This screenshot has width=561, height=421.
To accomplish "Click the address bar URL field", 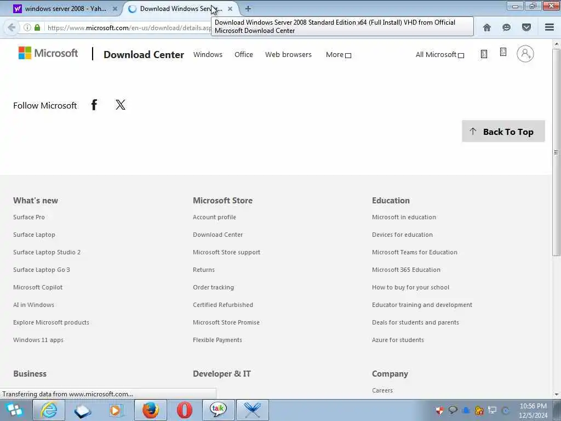I will coord(129,27).
